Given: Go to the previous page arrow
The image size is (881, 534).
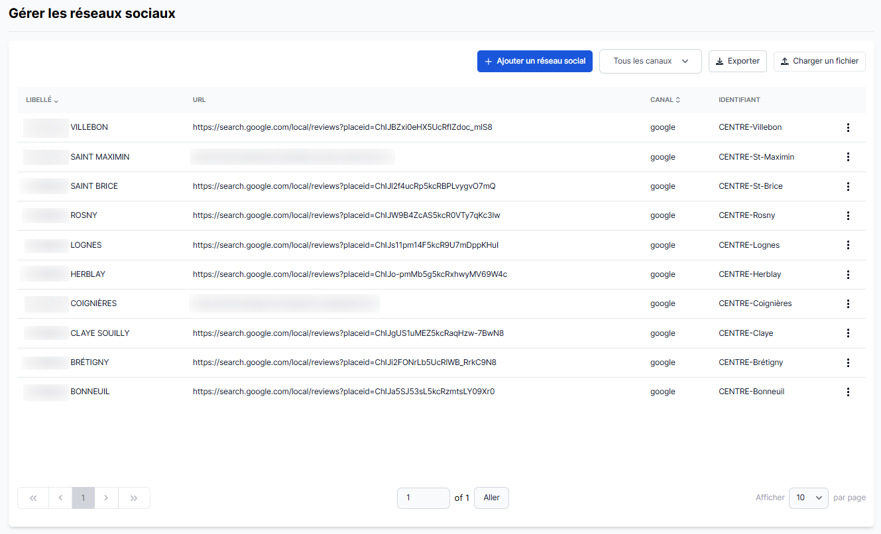Looking at the screenshot, I should pyautogui.click(x=60, y=498).
